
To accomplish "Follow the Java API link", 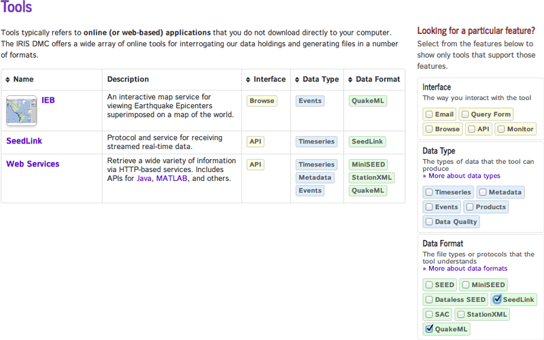I will click(x=144, y=178).
